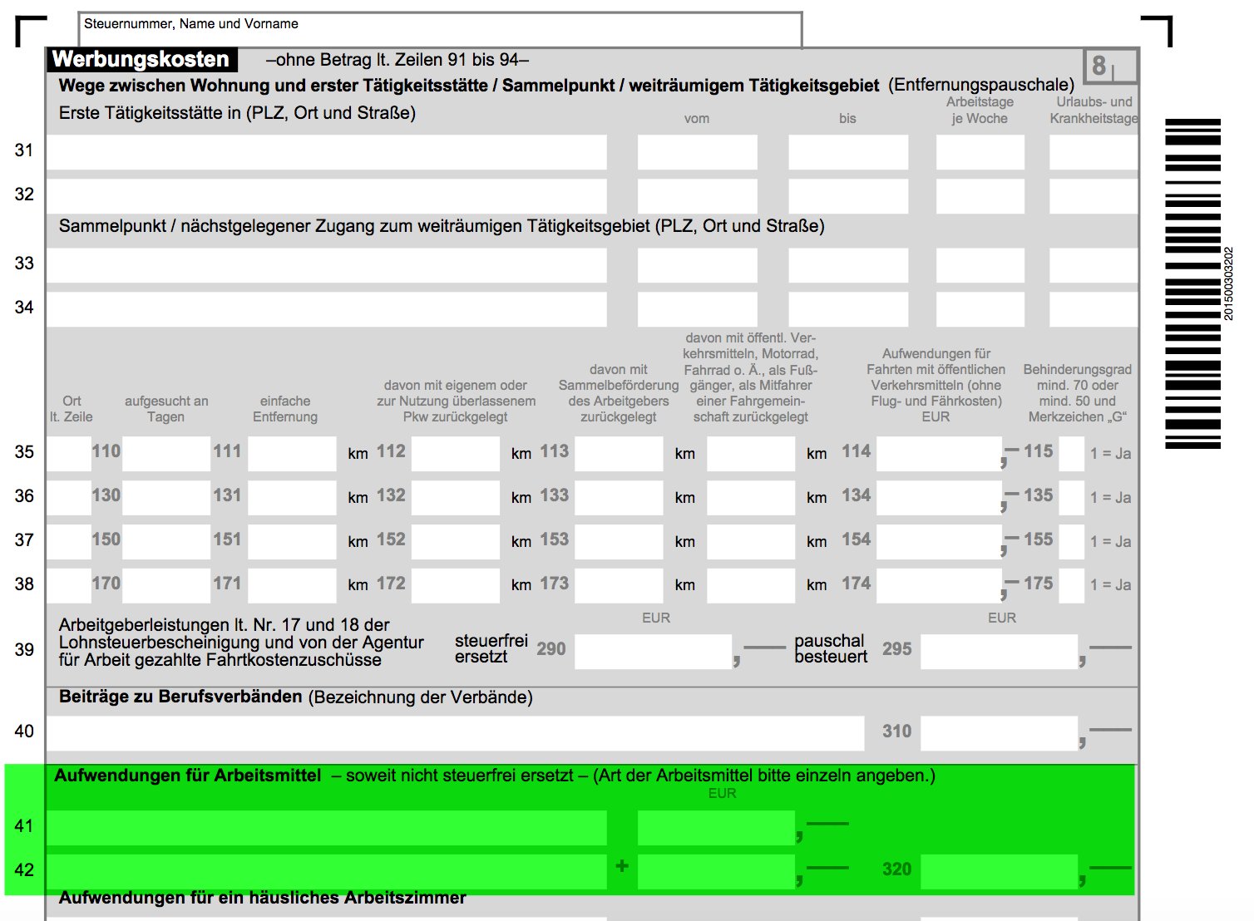Select field 173 in line 38
The width and height of the screenshot is (1254, 921).
(x=619, y=586)
